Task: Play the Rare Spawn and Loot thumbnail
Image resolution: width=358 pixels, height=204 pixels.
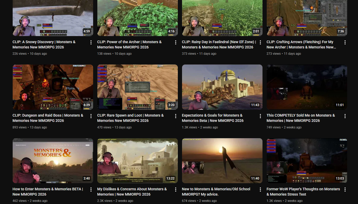Action: click(137, 87)
